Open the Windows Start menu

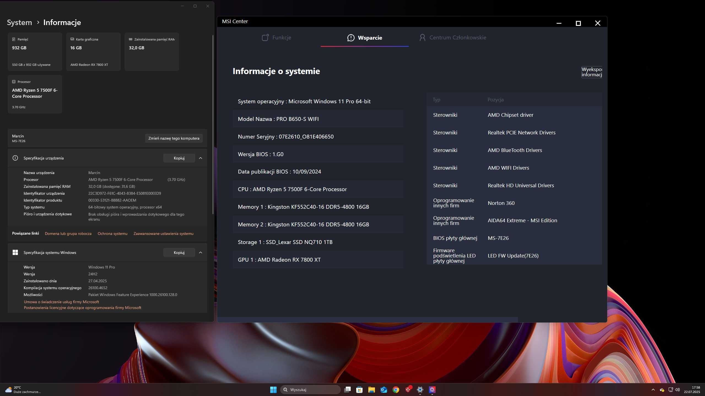click(x=273, y=390)
